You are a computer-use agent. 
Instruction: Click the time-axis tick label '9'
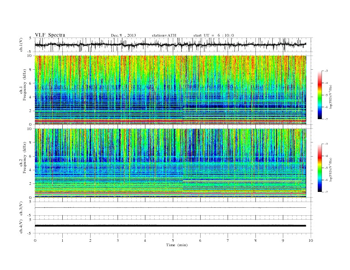click(283, 240)
